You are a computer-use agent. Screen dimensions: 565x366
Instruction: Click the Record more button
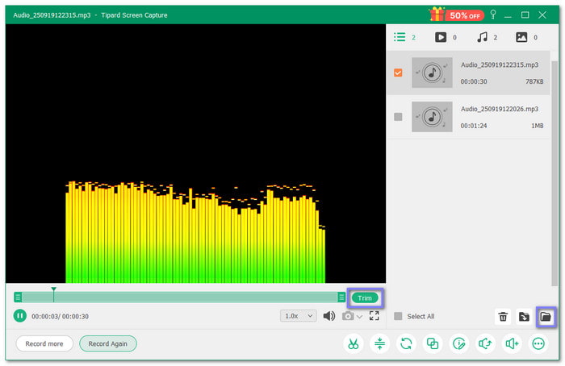click(x=44, y=343)
